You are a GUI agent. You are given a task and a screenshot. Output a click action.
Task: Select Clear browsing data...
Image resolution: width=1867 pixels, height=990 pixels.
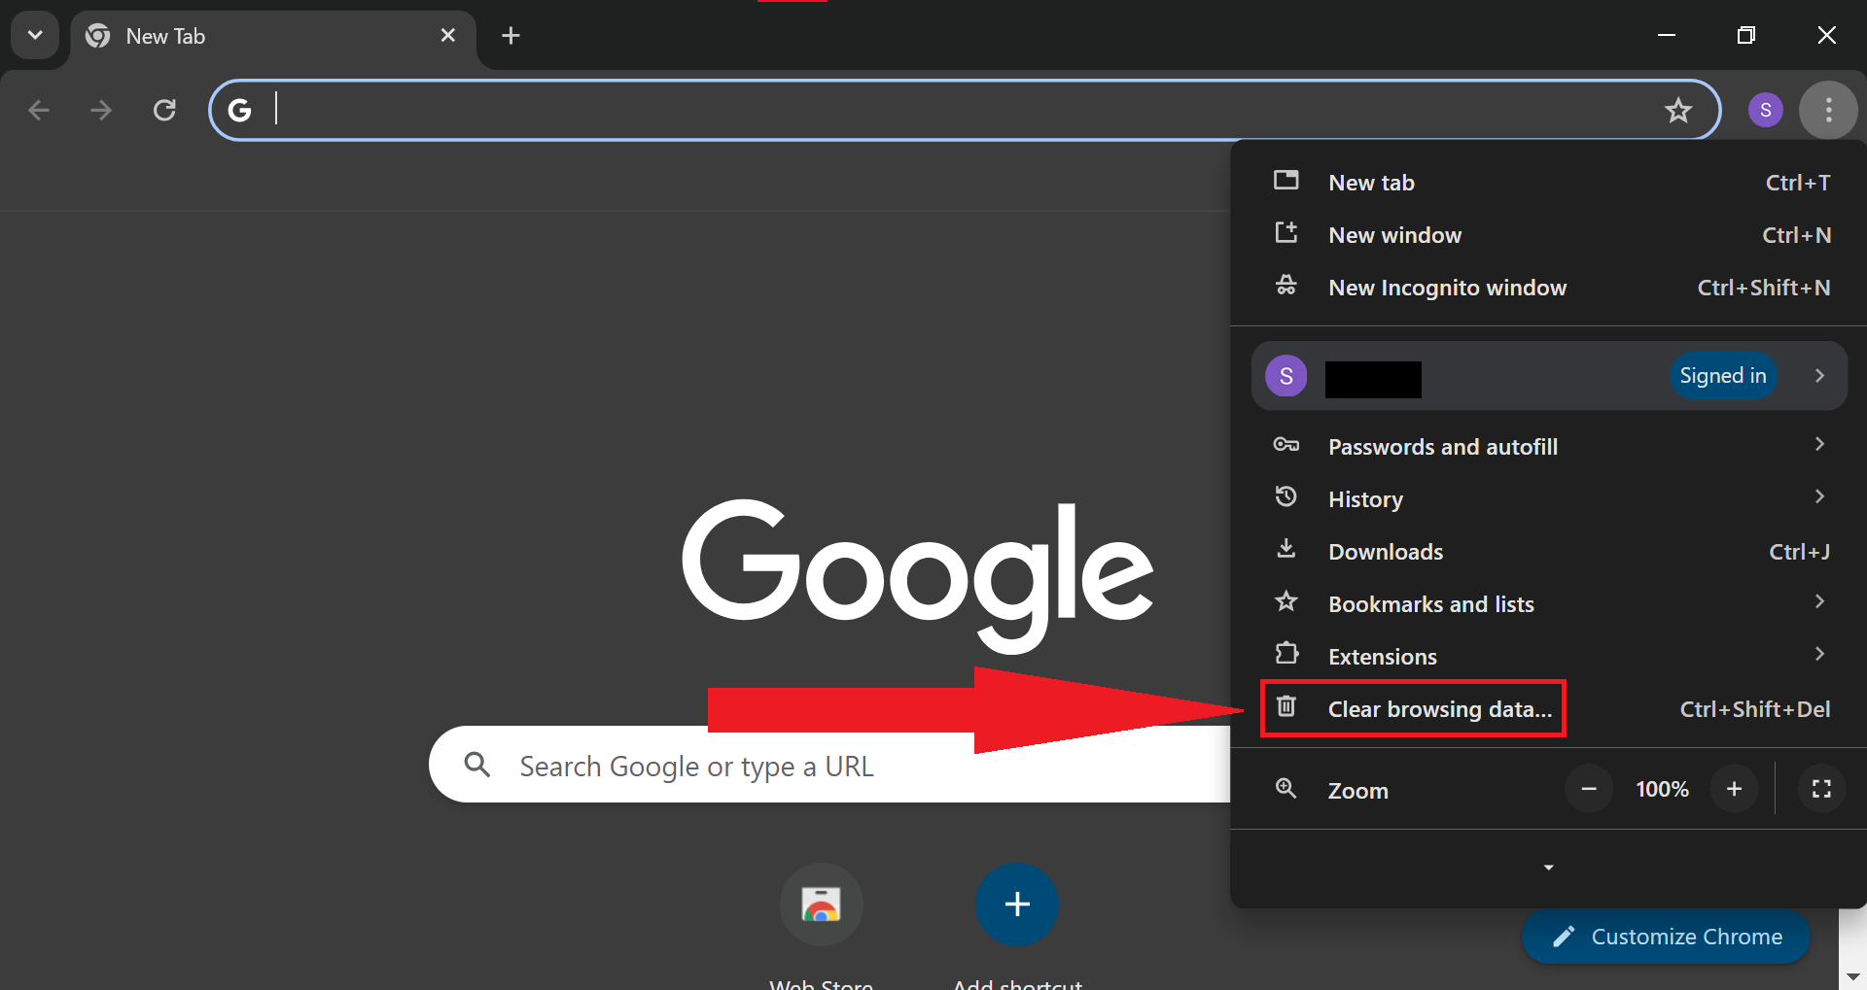click(x=1548, y=709)
